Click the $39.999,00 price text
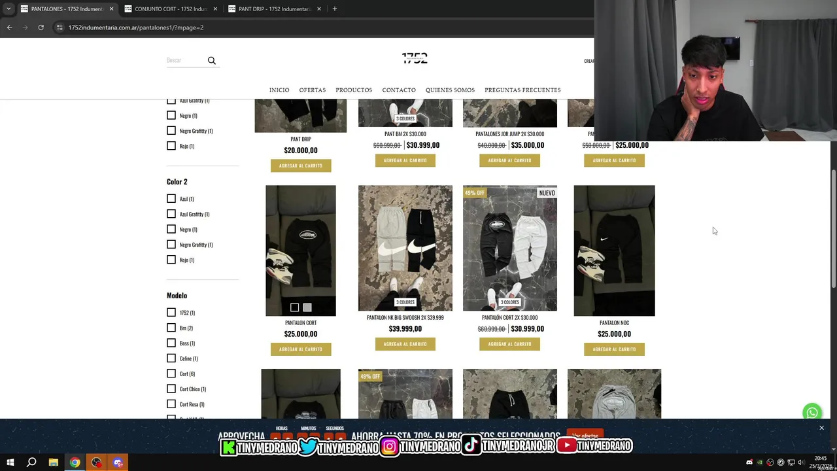Screen dimensions: 837x471 pyautogui.click(x=405, y=328)
